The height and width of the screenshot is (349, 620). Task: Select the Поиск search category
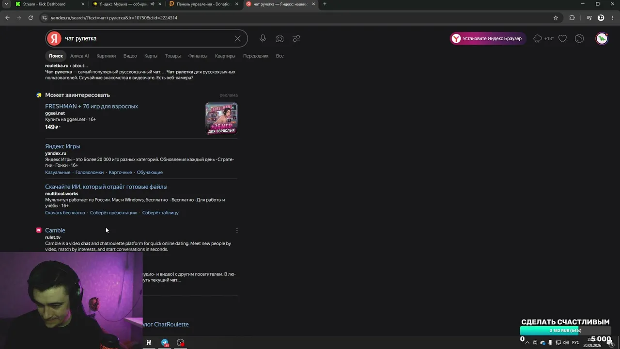(x=56, y=56)
